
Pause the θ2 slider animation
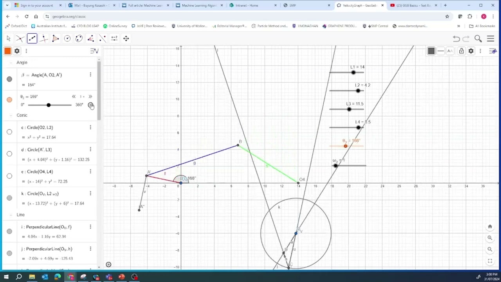coord(91,105)
